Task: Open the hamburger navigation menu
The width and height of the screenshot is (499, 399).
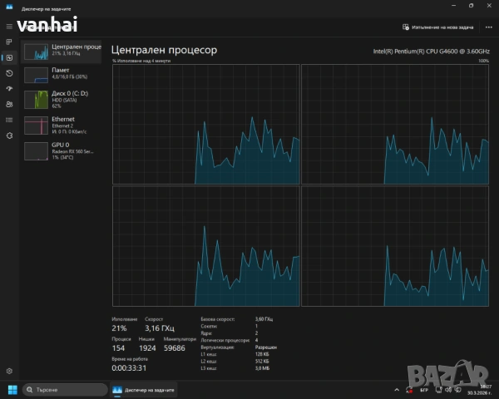Action: [x=9, y=26]
